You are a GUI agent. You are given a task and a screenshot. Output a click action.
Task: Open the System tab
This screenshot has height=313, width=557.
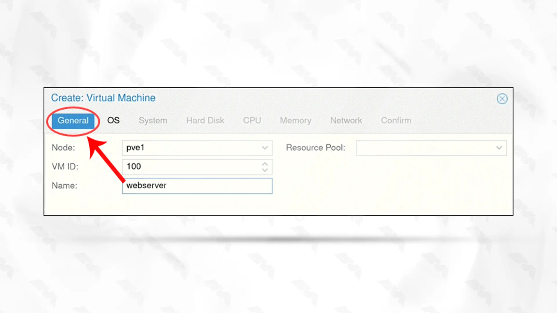pyautogui.click(x=153, y=121)
